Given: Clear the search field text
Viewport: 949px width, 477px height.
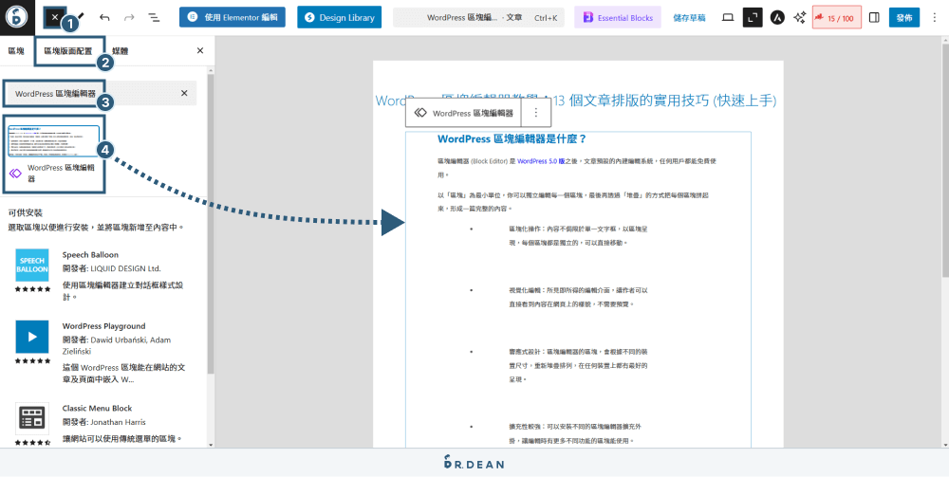Looking at the screenshot, I should tap(185, 93).
